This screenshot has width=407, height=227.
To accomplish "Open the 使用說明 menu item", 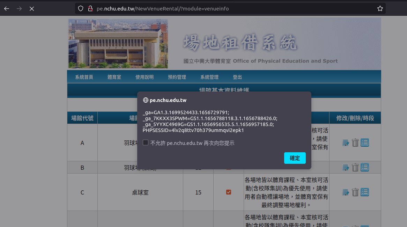I will click(145, 77).
